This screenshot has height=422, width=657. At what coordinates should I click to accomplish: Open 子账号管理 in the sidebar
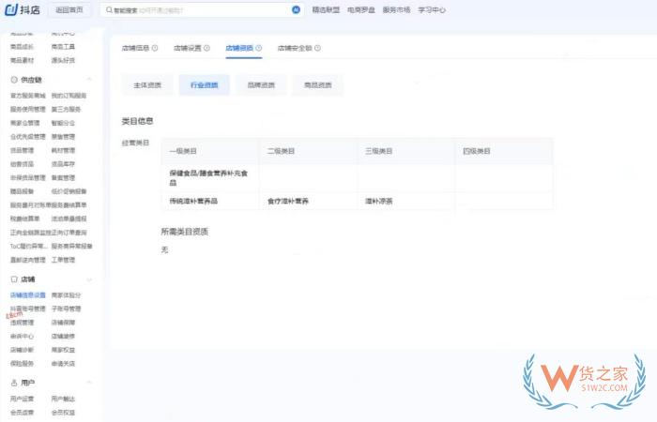(66, 309)
